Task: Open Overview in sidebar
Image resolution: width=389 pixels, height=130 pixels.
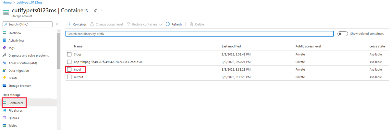Action: point(15,33)
